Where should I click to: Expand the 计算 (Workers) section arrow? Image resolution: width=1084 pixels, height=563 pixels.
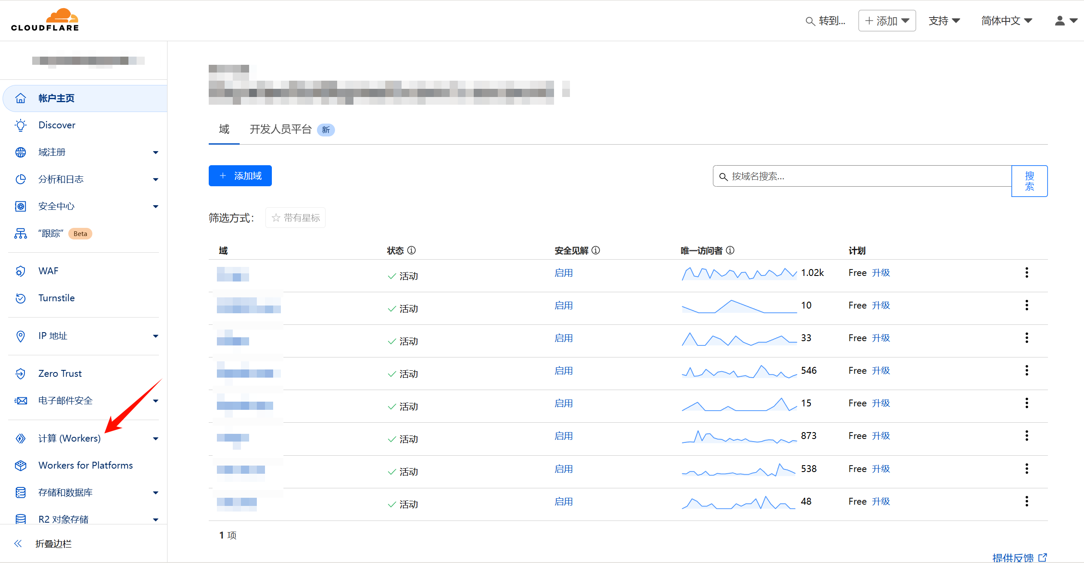click(x=155, y=439)
